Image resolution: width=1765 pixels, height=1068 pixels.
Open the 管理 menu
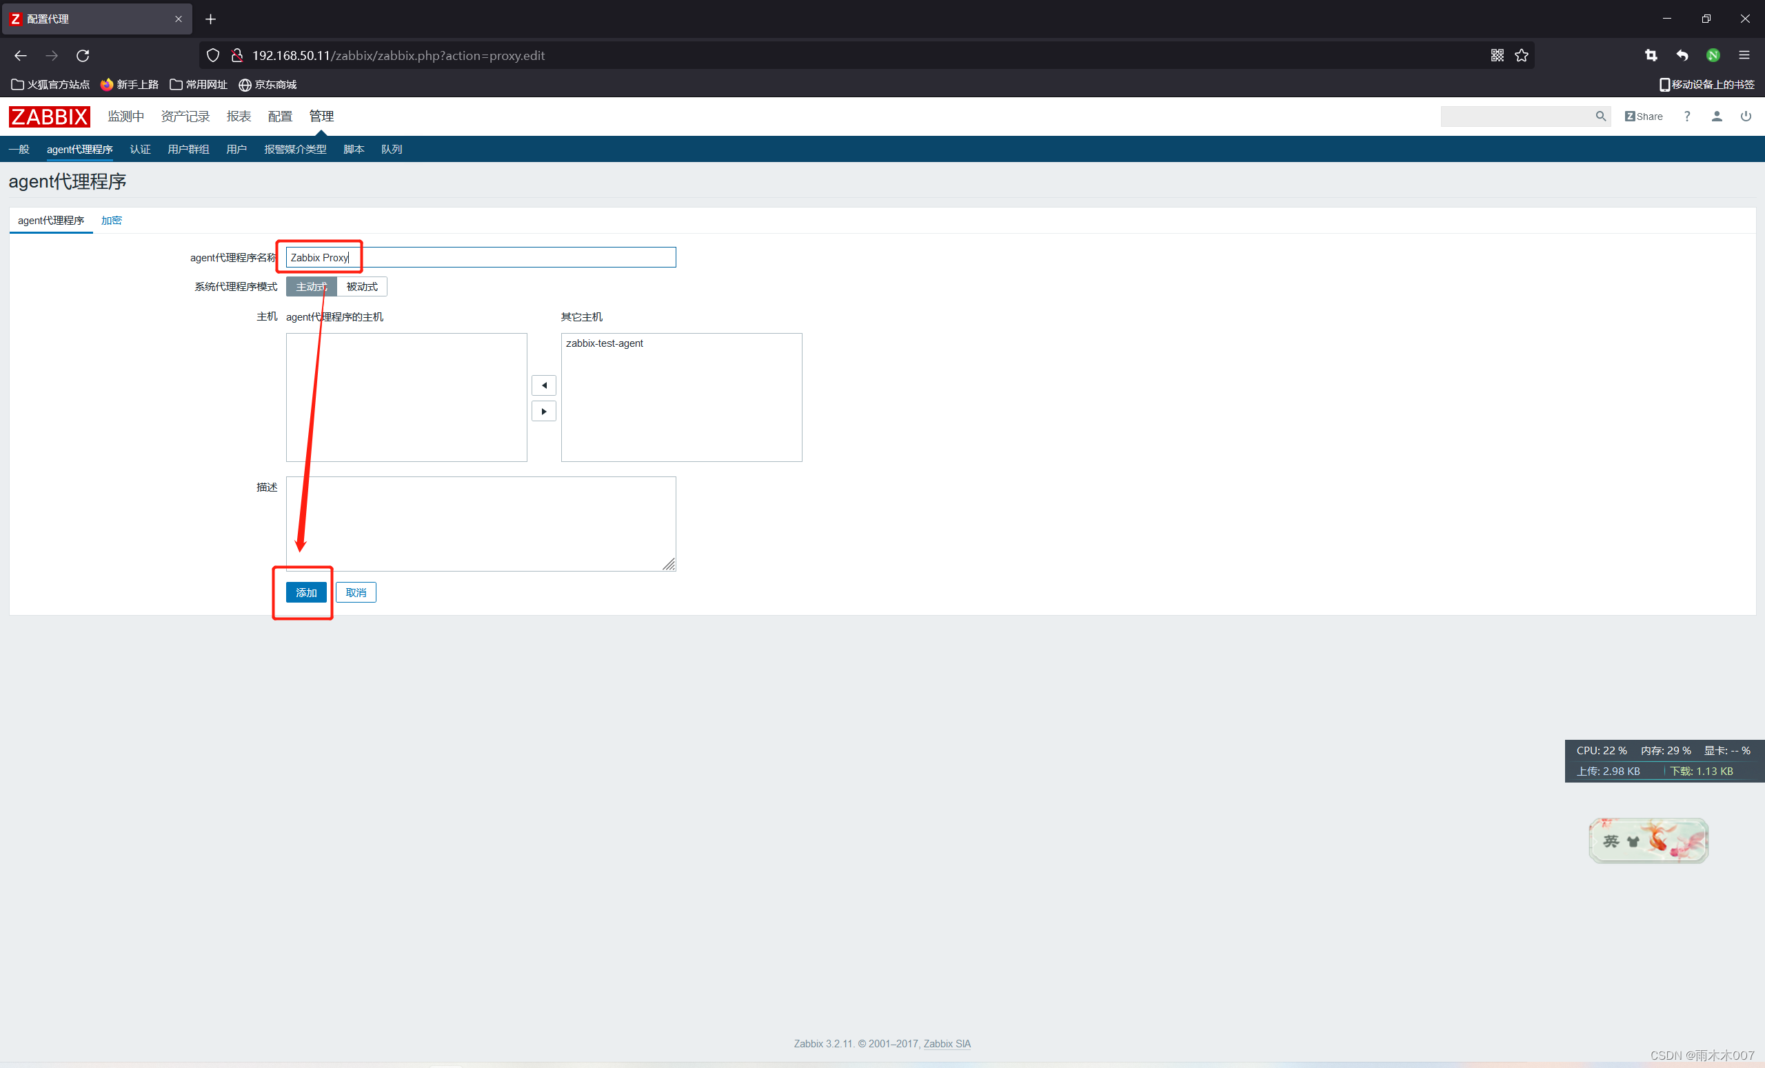point(321,116)
